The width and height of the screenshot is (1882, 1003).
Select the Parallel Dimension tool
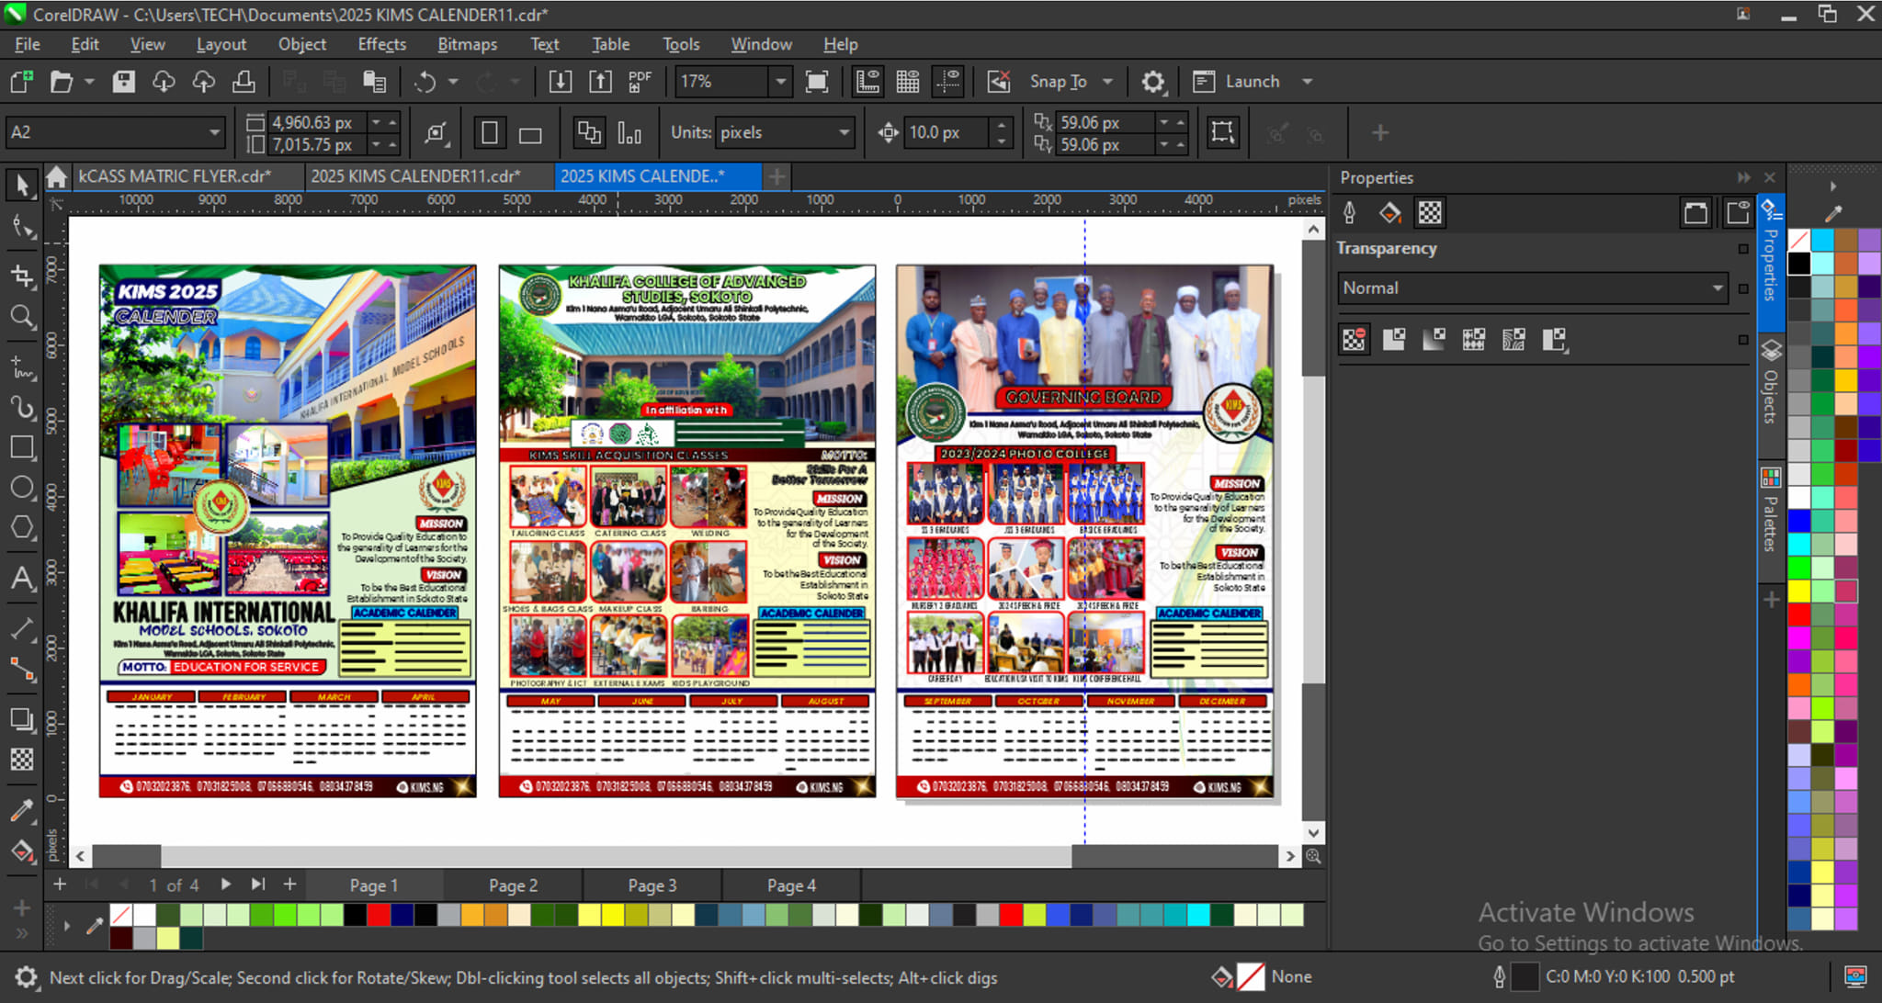tap(22, 629)
